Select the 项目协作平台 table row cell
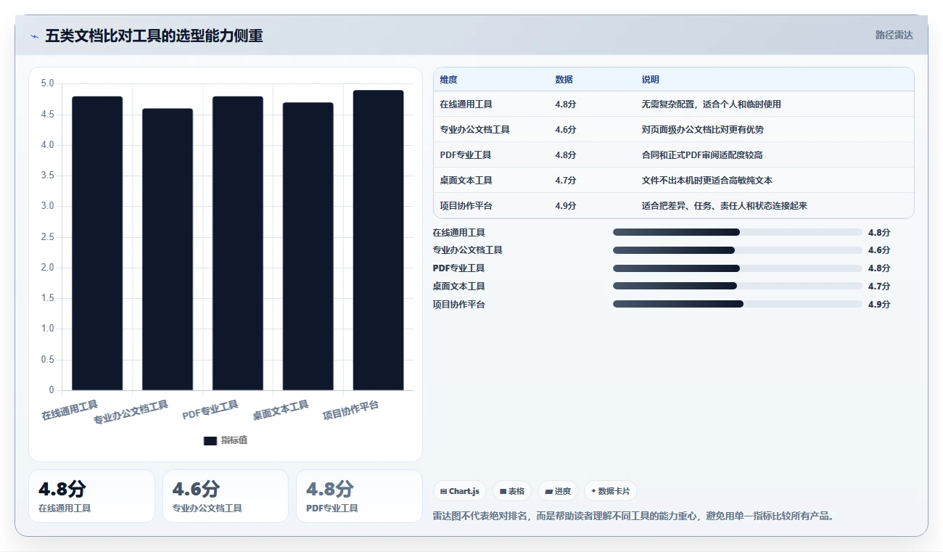943x552 pixels. click(466, 206)
